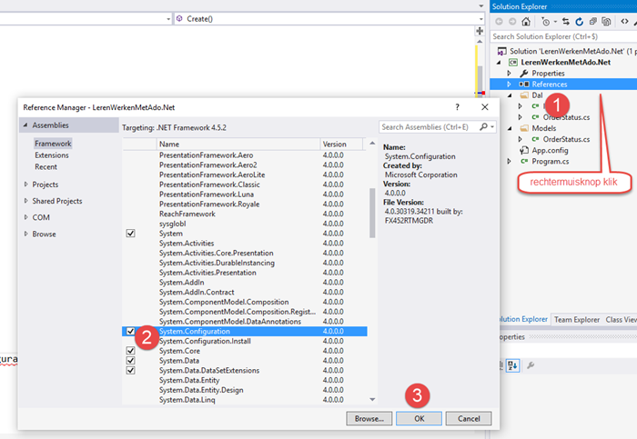Click the Refresh icon in Solution Explorer
Image resolution: width=637 pixels, height=439 pixels.
point(580,22)
